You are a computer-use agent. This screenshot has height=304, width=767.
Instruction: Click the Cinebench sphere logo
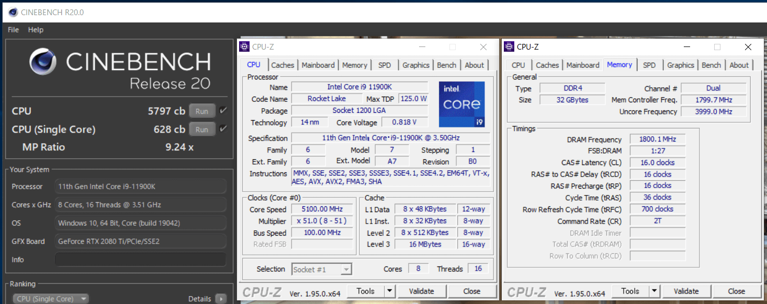[43, 62]
